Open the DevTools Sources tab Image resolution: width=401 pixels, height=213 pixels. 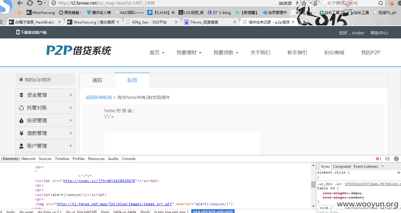pos(45,159)
